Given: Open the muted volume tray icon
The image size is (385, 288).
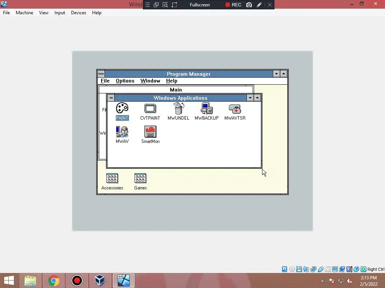Looking at the screenshot, I should point(350,281).
